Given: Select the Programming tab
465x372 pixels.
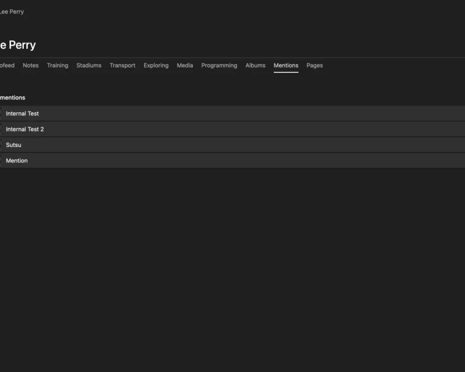Looking at the screenshot, I should click(x=219, y=66).
